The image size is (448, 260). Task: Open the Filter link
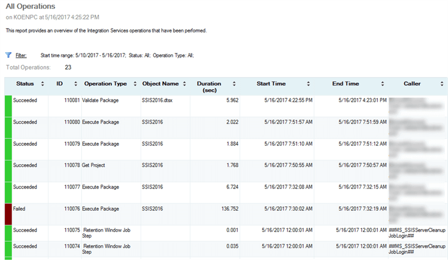(21, 56)
